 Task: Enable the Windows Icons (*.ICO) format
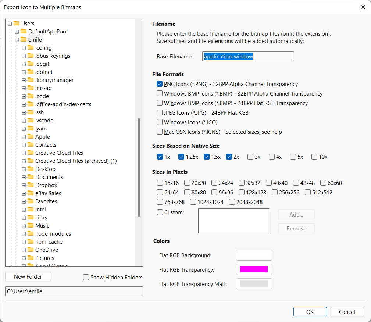pos(160,122)
